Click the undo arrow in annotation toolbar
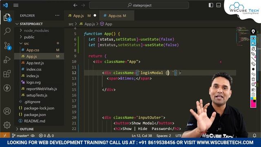261x147 pixels. (253, 74)
